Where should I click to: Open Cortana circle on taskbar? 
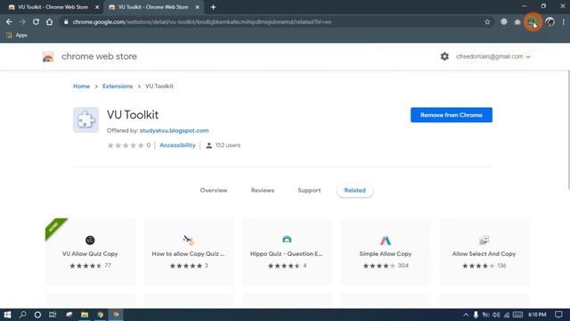point(37,315)
